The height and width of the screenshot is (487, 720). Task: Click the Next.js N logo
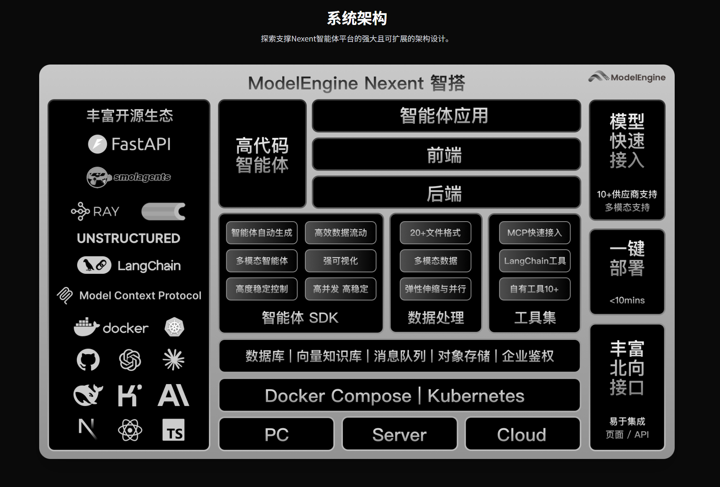pos(88,429)
